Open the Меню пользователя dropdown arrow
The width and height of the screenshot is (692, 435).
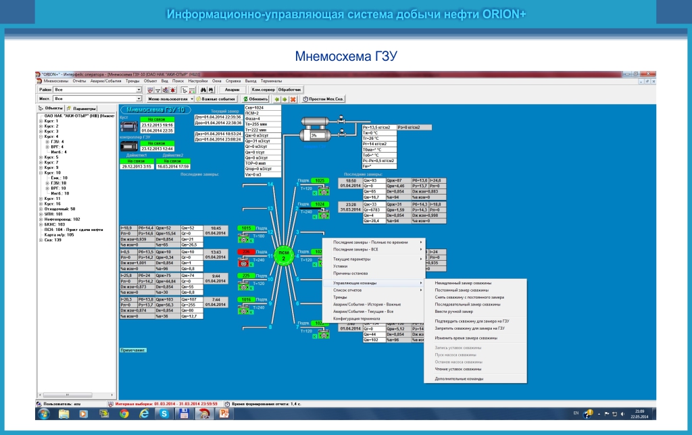192,99
